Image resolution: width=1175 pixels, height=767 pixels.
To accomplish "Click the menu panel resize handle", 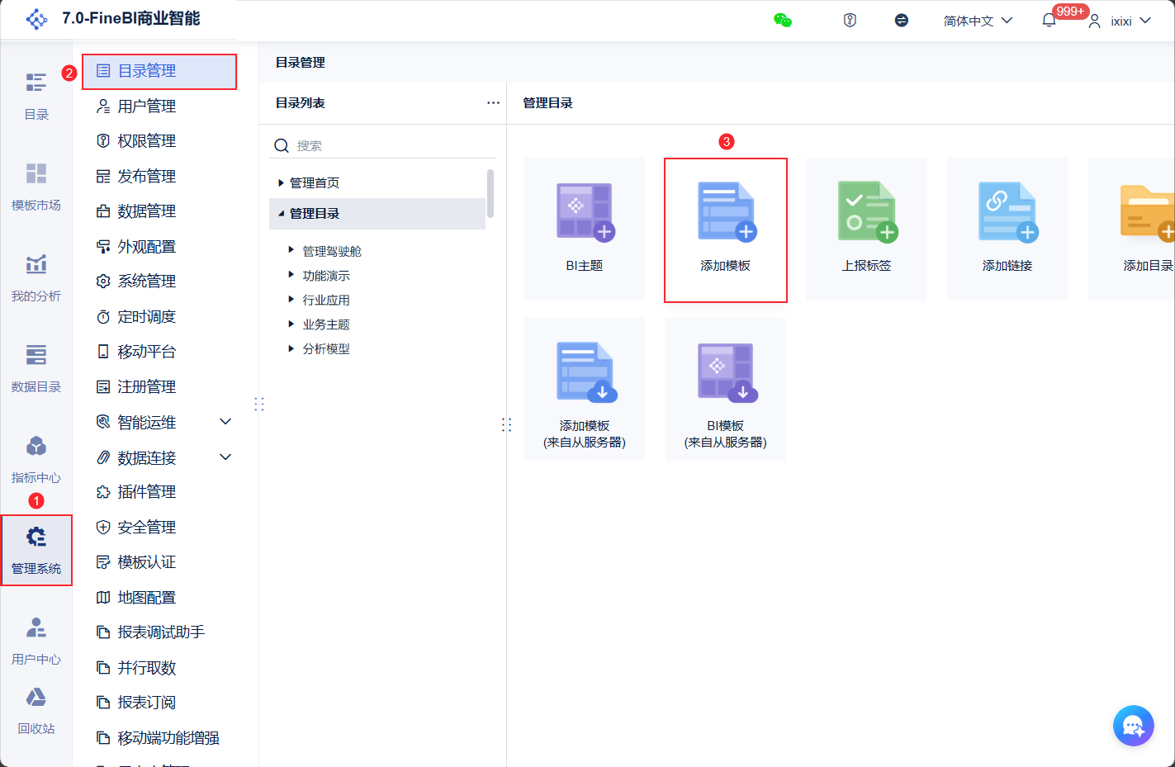I will click(x=259, y=404).
